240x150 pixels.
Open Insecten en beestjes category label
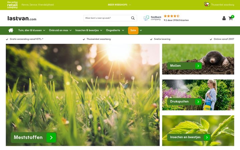(185, 137)
